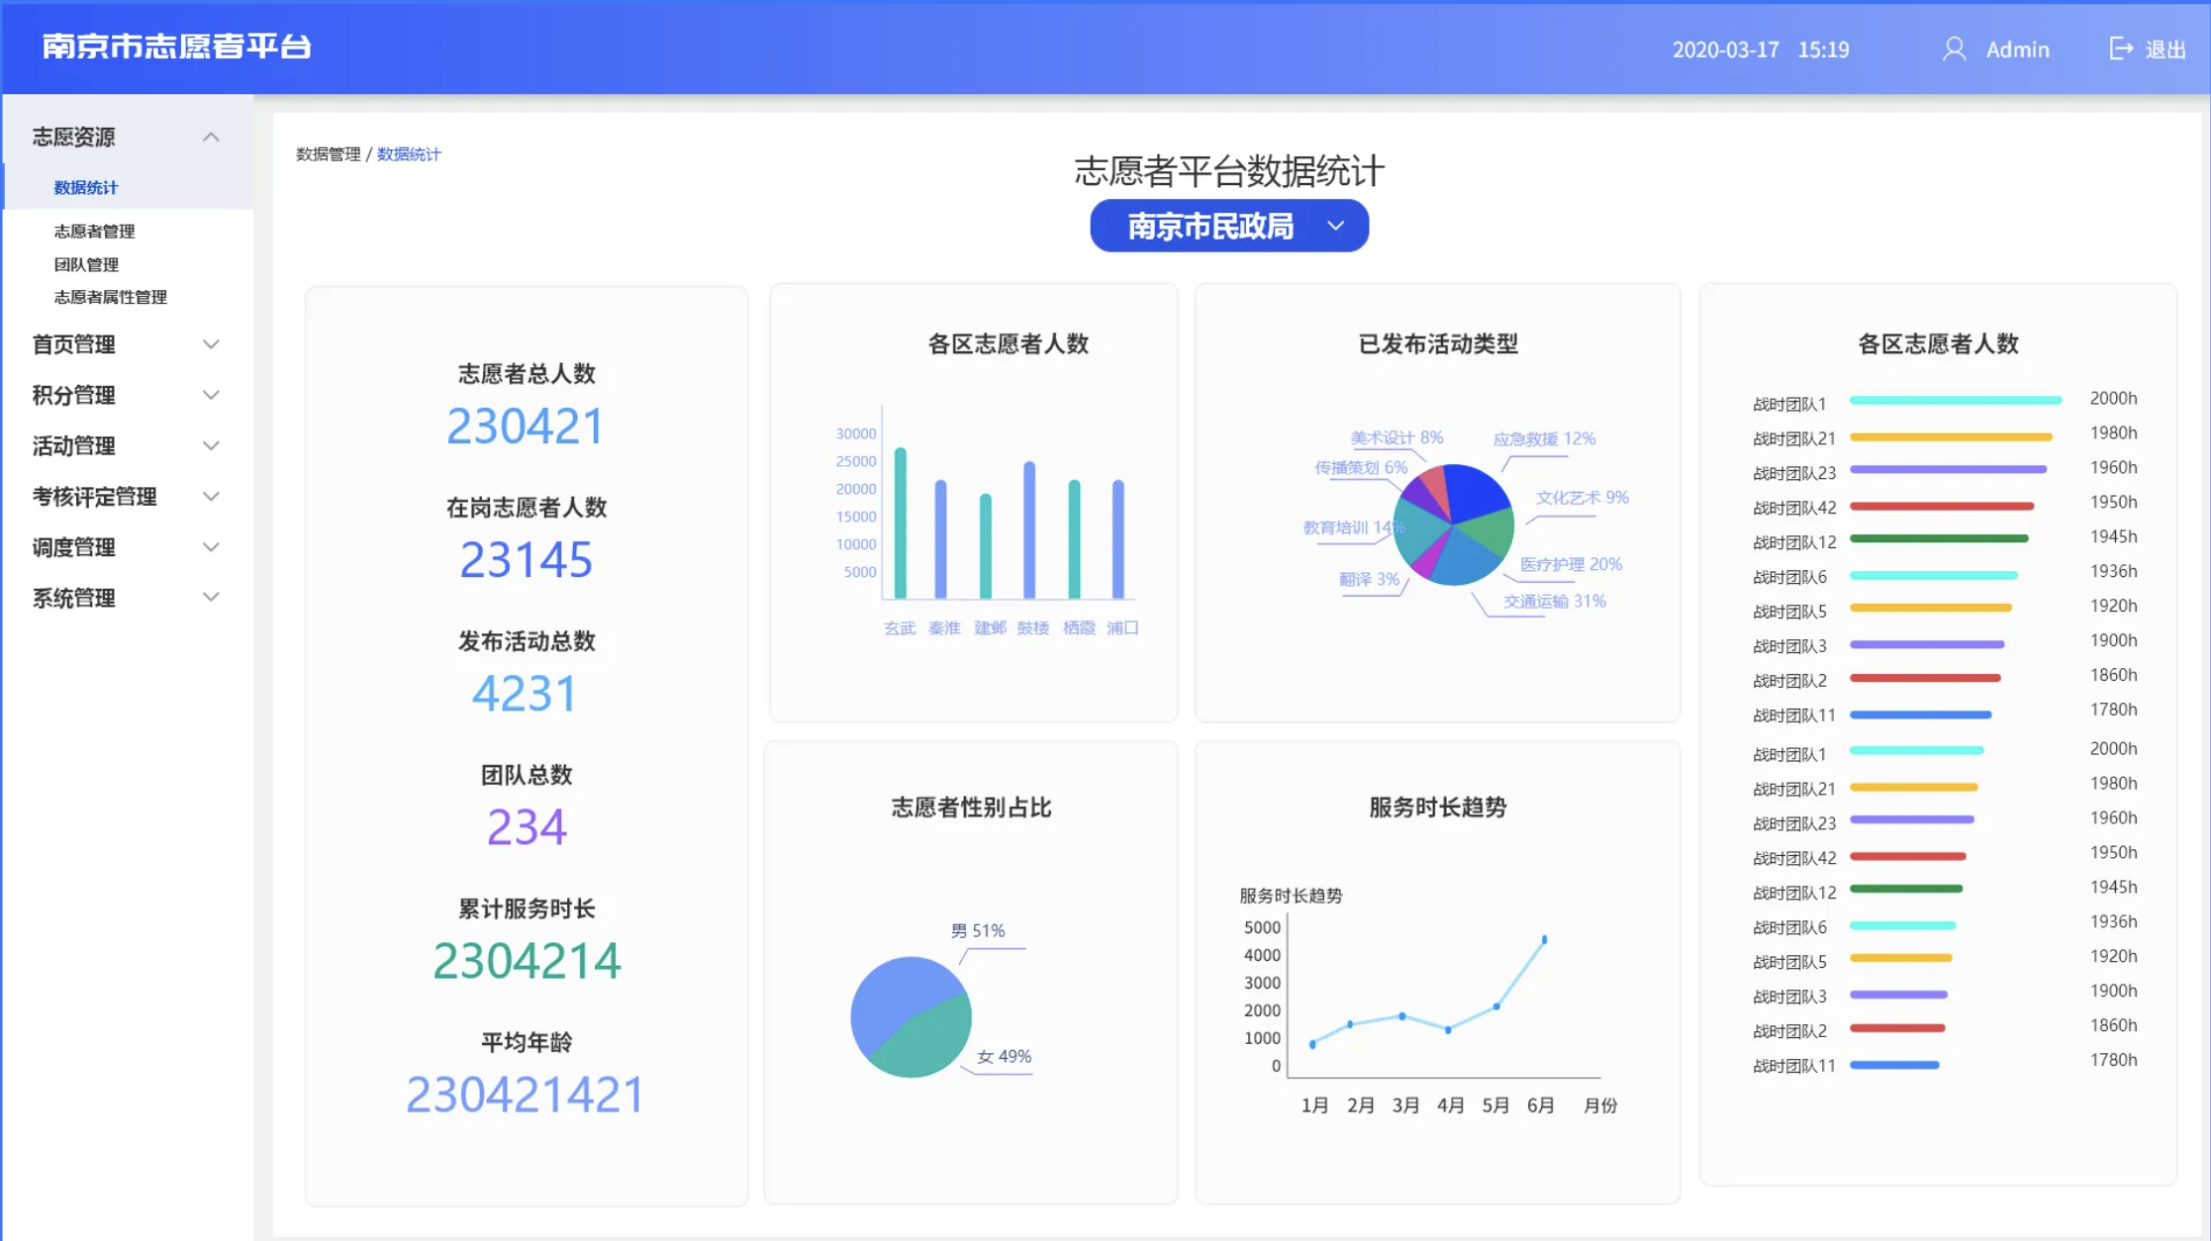Click the Admin user avatar icon

tap(1954, 48)
